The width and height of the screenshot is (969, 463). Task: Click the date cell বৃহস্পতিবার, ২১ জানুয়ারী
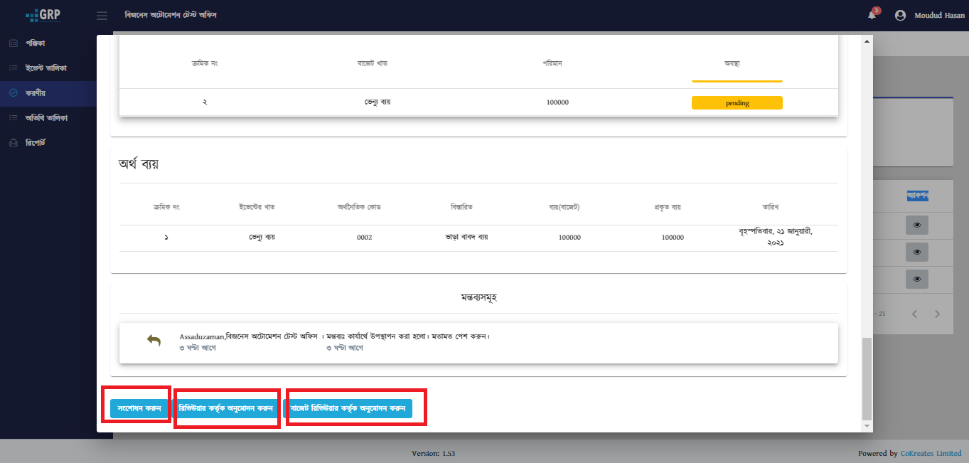coord(776,237)
